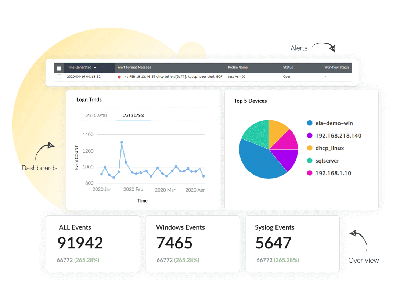407x306 pixels.
Task: Click the blue ela-demo-win legend dot
Action: (310, 124)
